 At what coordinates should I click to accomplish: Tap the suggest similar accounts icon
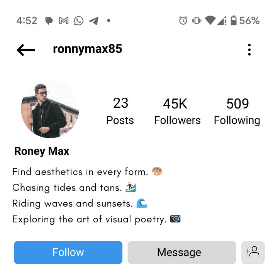[253, 252]
